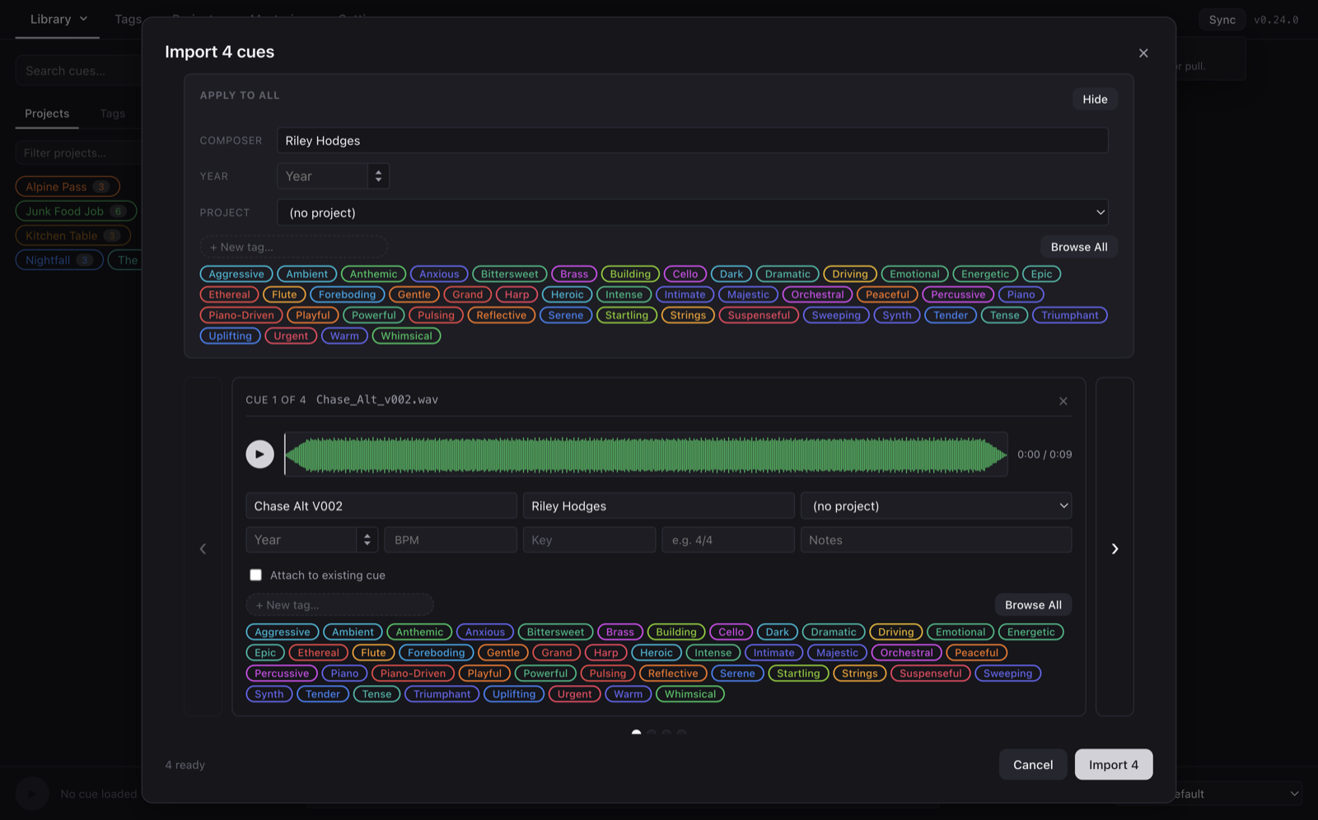Close the Import 4 cues dialog
Image resolution: width=1318 pixels, height=820 pixels.
[1143, 53]
